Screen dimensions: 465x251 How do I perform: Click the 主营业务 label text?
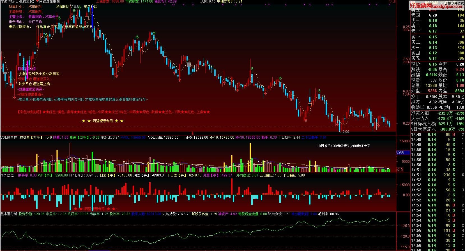coord(17,17)
